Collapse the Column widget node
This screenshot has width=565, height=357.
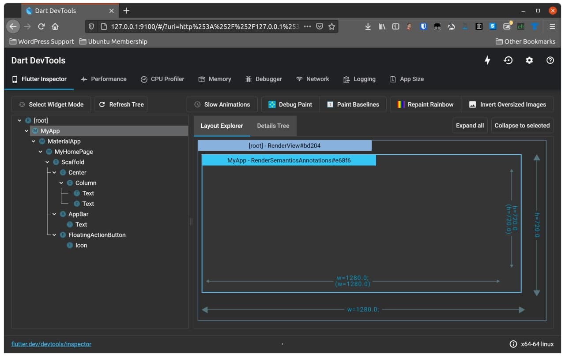(61, 183)
